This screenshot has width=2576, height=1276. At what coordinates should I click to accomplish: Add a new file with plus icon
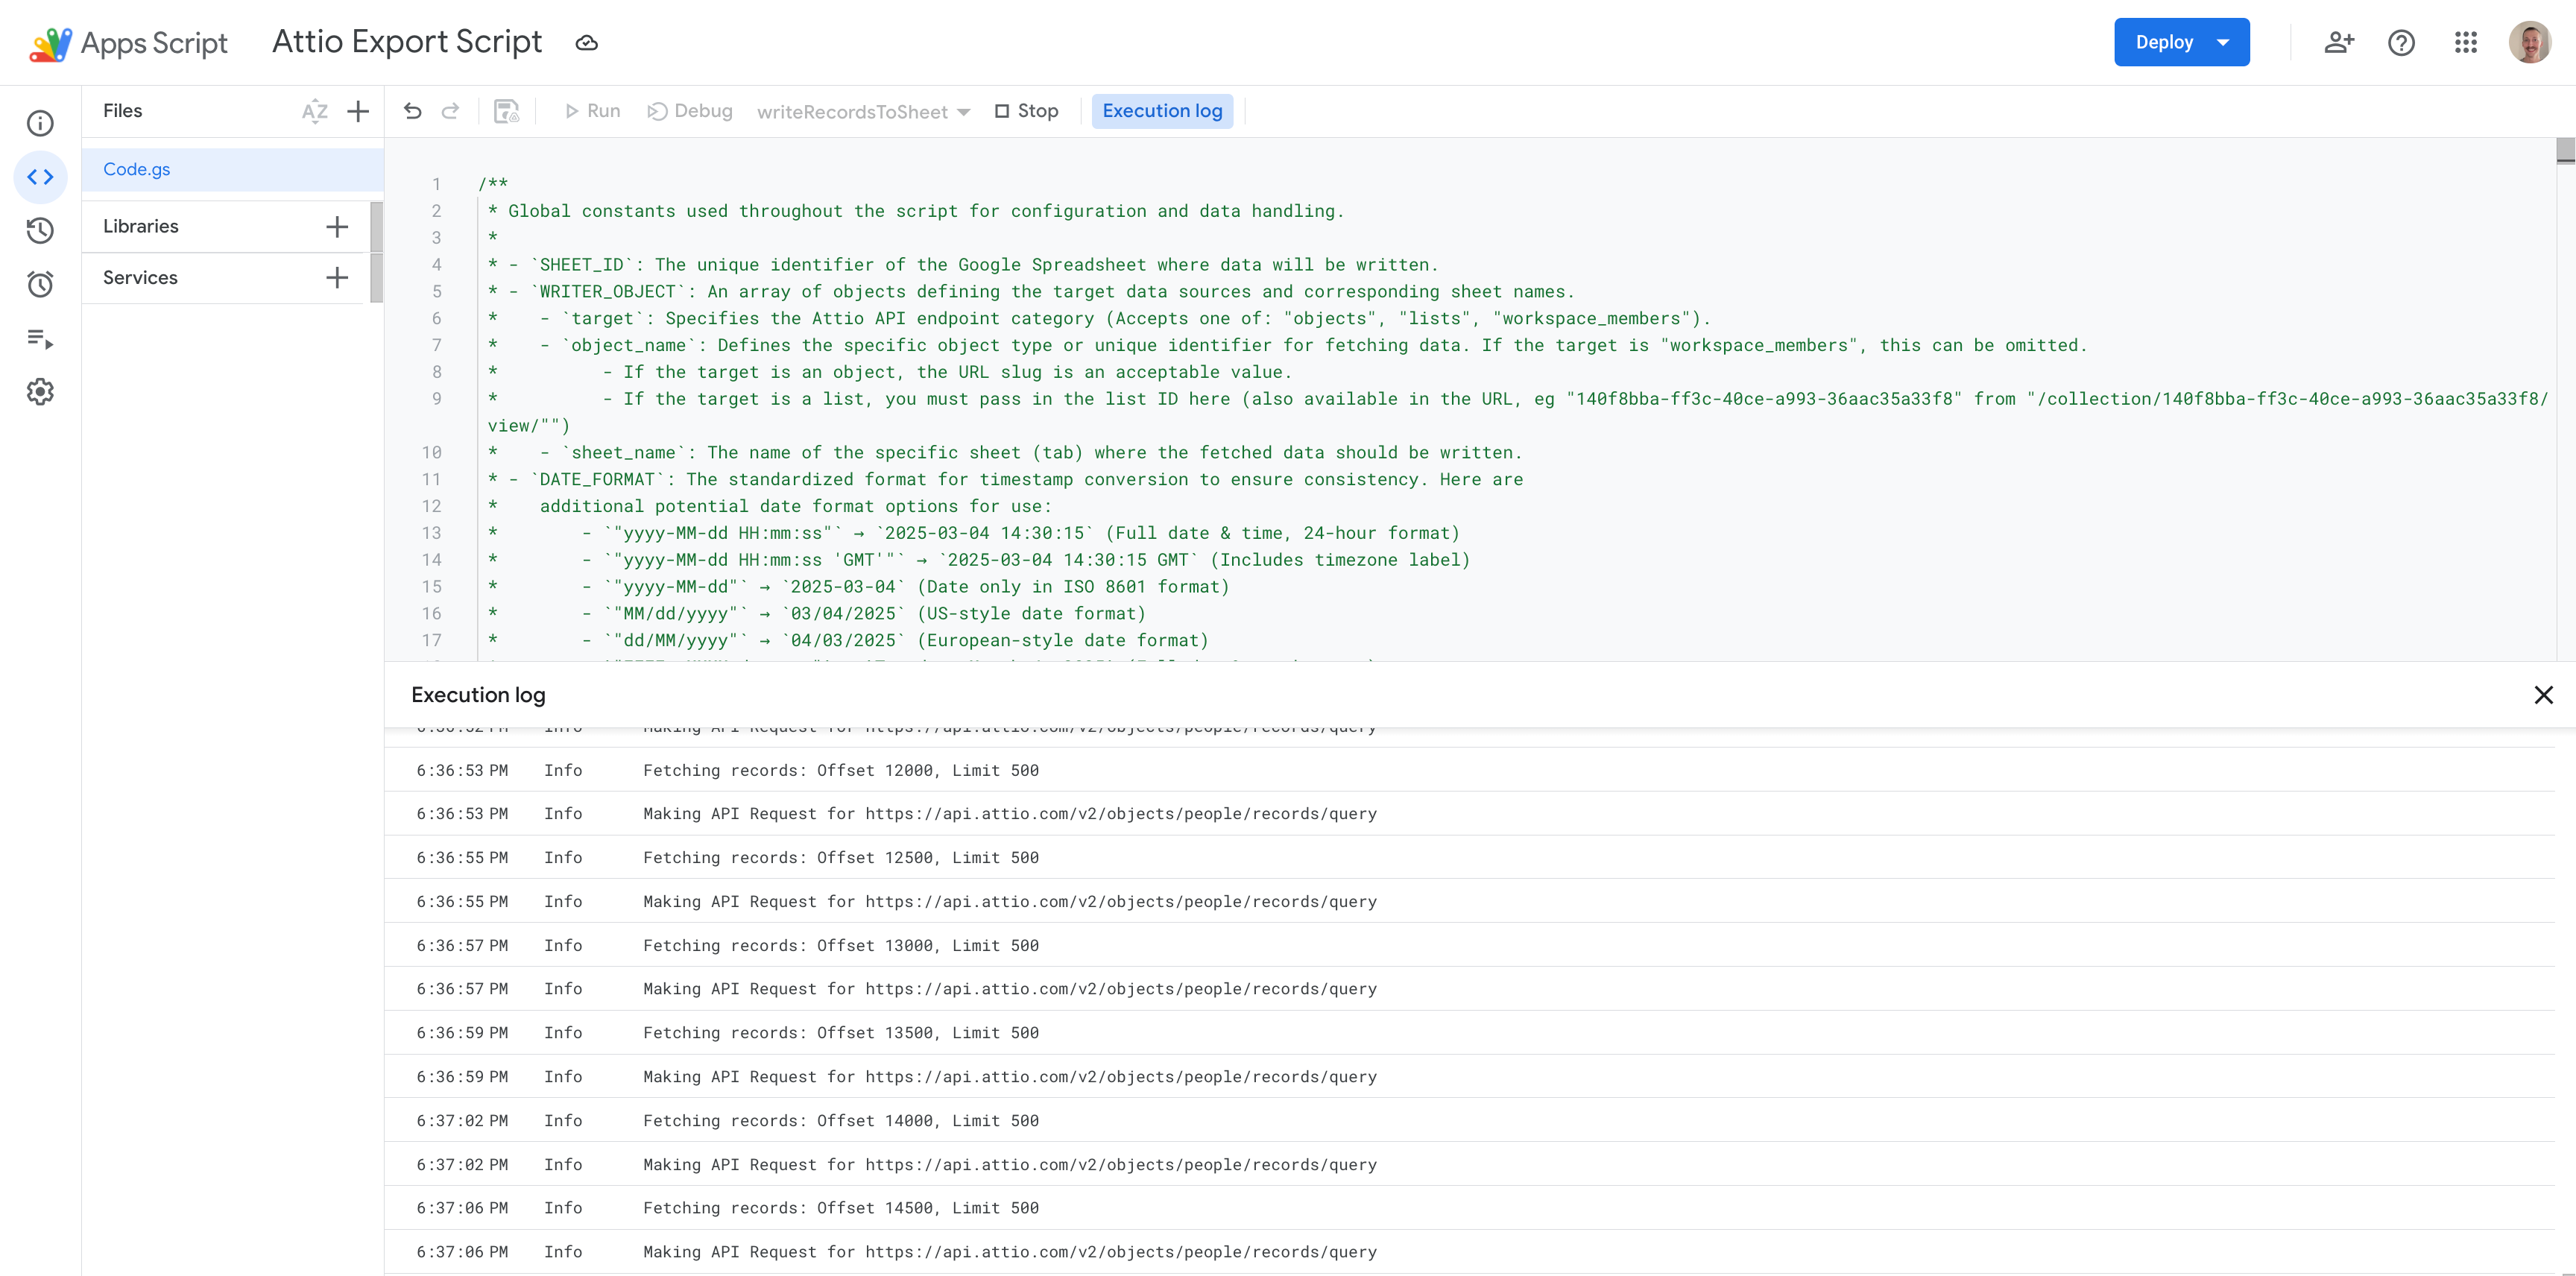click(x=358, y=111)
